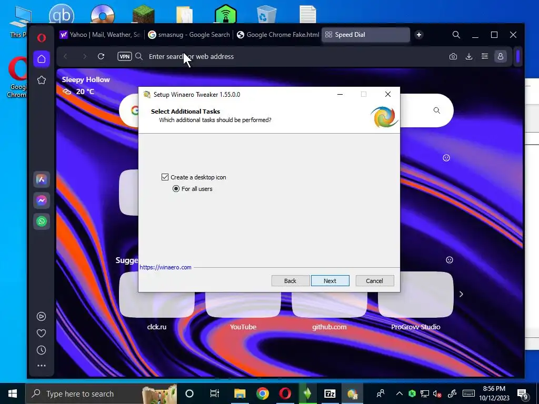This screenshot has height=404, width=539.
Task: Open Pinboards heart icon in sidebar
Action: (41, 333)
